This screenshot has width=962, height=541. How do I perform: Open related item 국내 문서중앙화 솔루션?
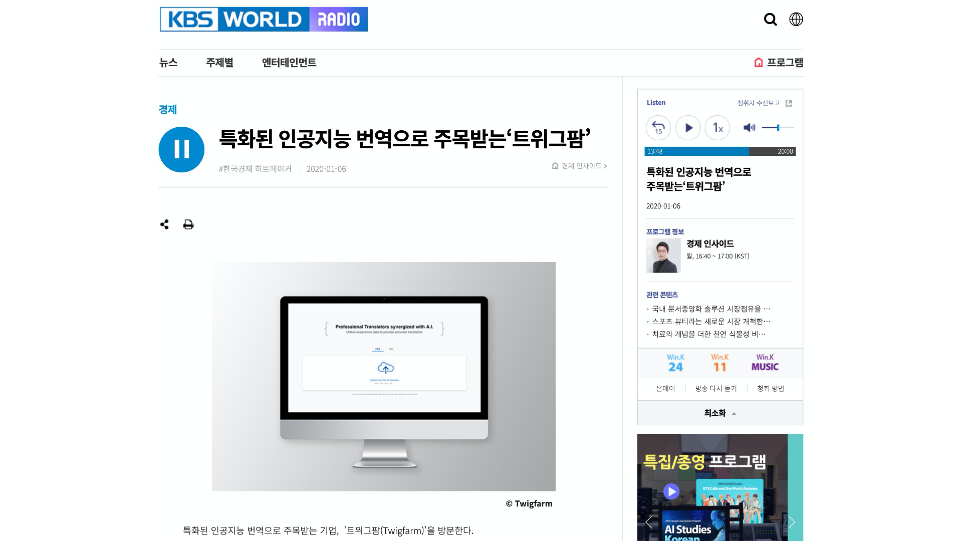(711, 309)
